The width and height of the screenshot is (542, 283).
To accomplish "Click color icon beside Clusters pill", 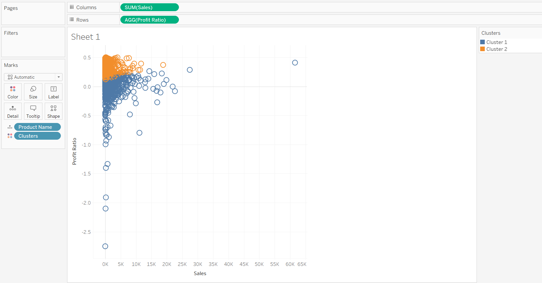I will point(10,136).
